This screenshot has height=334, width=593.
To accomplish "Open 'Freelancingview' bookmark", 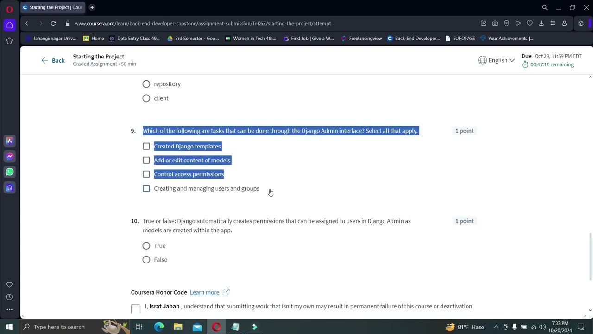I will point(361,38).
